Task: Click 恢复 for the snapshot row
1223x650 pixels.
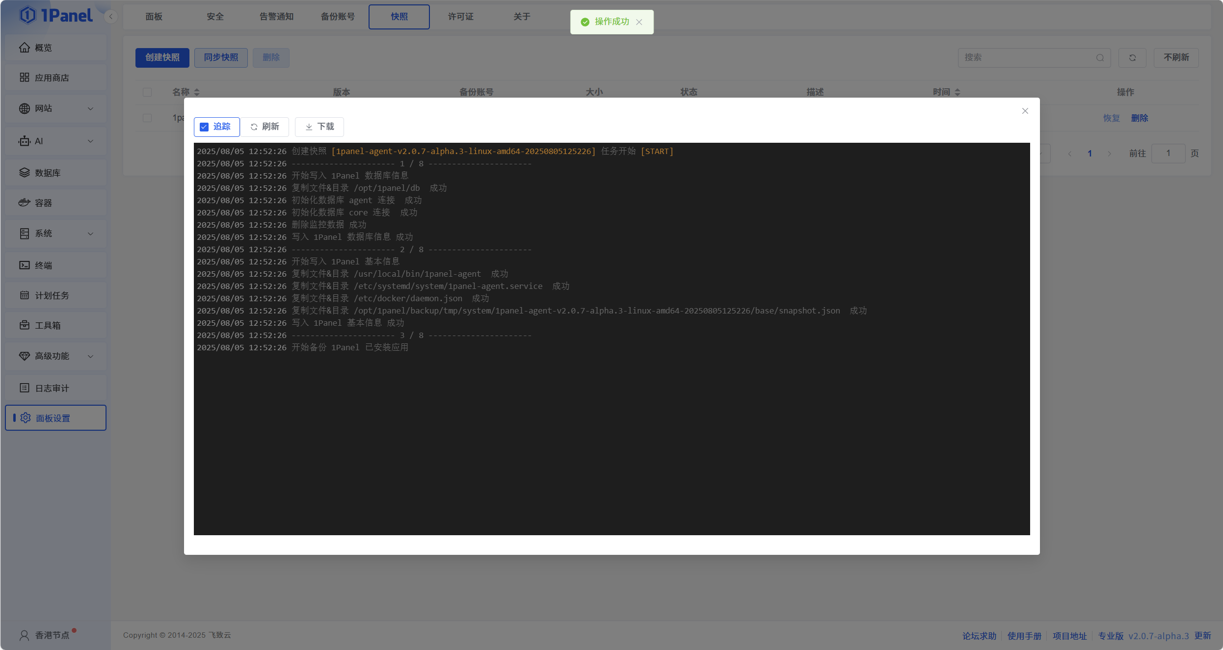Action: [x=1112, y=118]
